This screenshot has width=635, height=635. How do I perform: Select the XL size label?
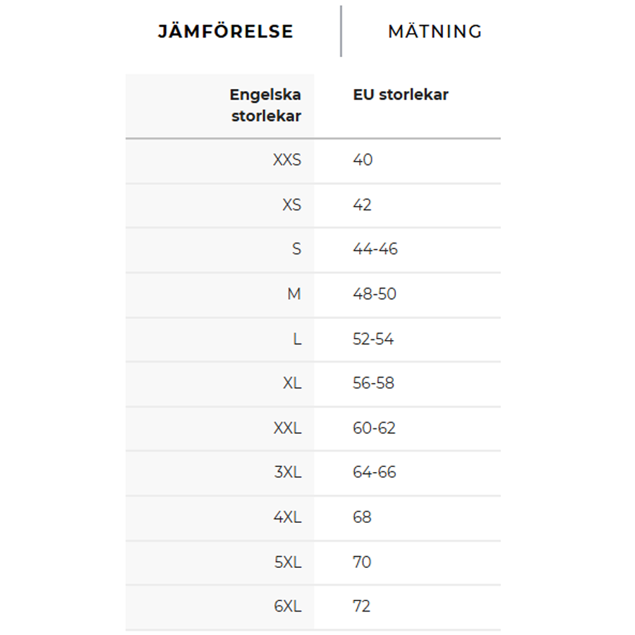(292, 382)
